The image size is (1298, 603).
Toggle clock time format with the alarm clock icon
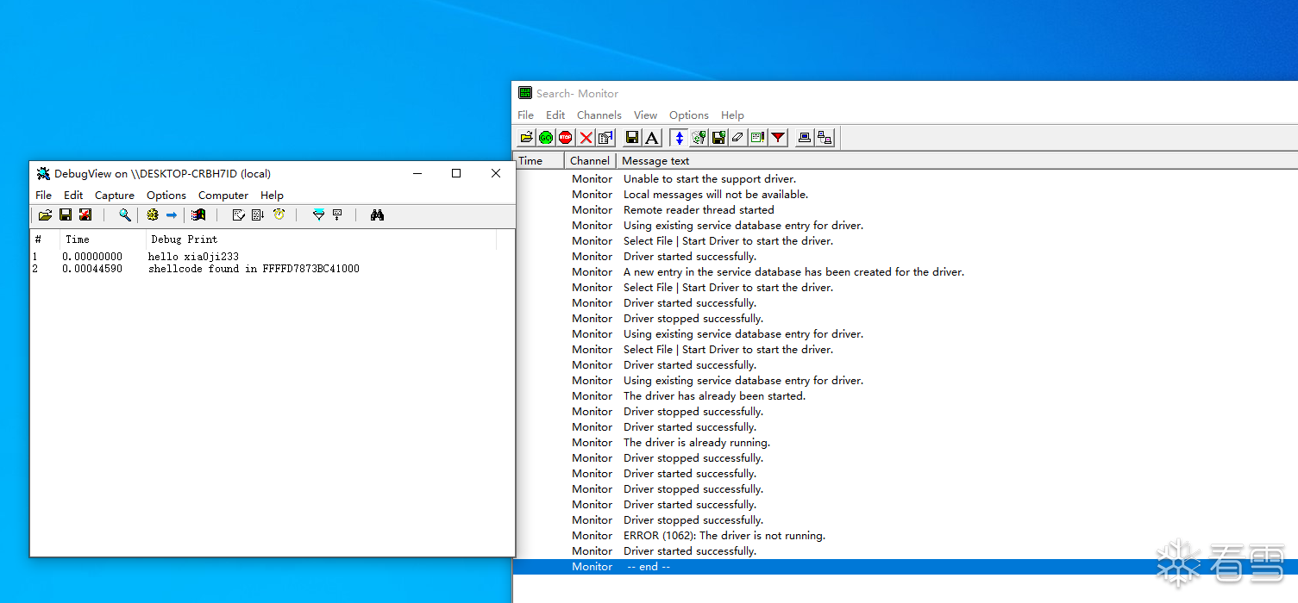click(279, 214)
